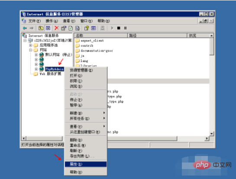Click the red X delete toolbar icon

pos(57,28)
